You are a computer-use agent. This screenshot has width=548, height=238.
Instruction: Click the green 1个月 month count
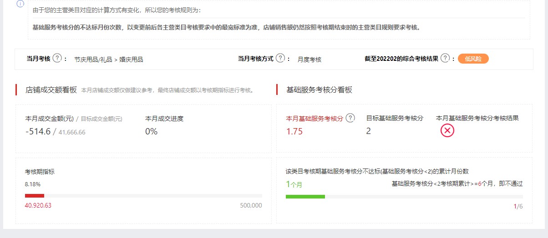click(294, 184)
